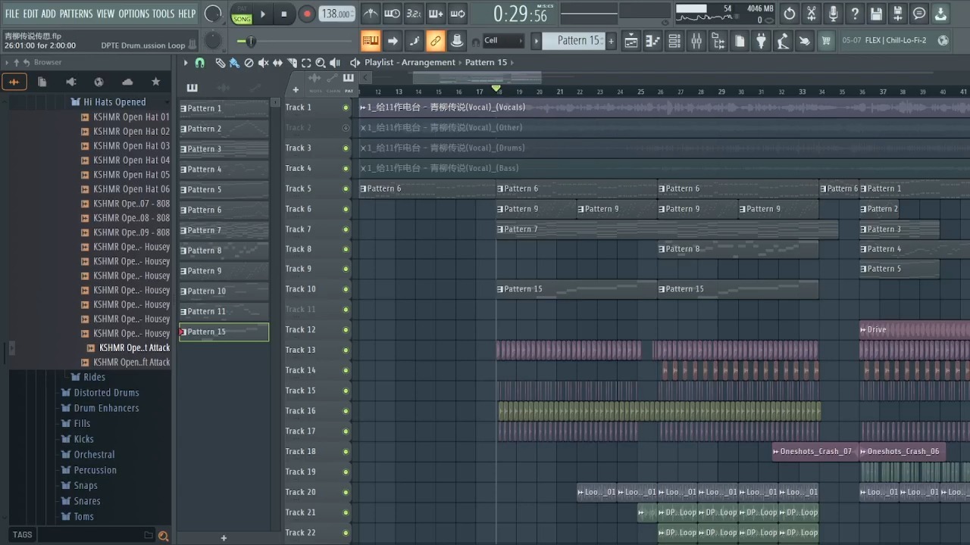Click the Oneshots_Crash_07 clip on Track 18
Image resolution: width=970 pixels, height=545 pixels.
815,452
